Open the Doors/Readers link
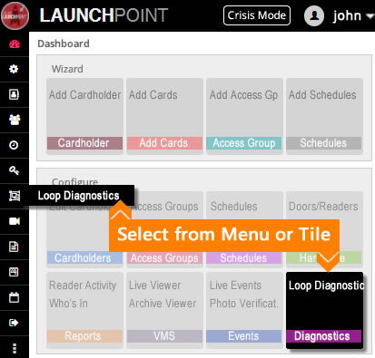 tap(323, 207)
